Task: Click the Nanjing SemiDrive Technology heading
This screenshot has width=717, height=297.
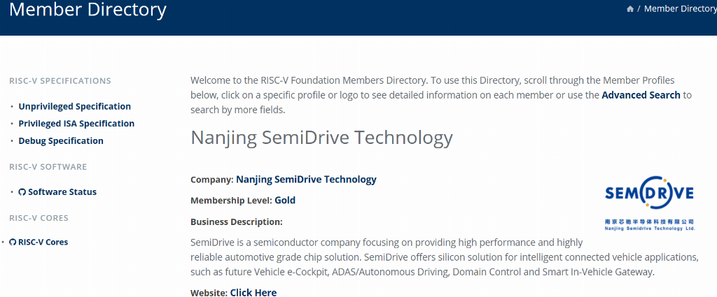Action: [321, 138]
